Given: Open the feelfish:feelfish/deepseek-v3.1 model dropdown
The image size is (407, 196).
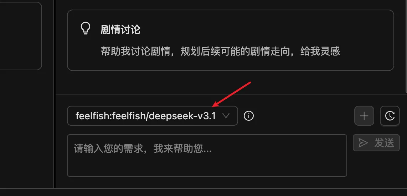Looking at the screenshot, I should 153,116.
